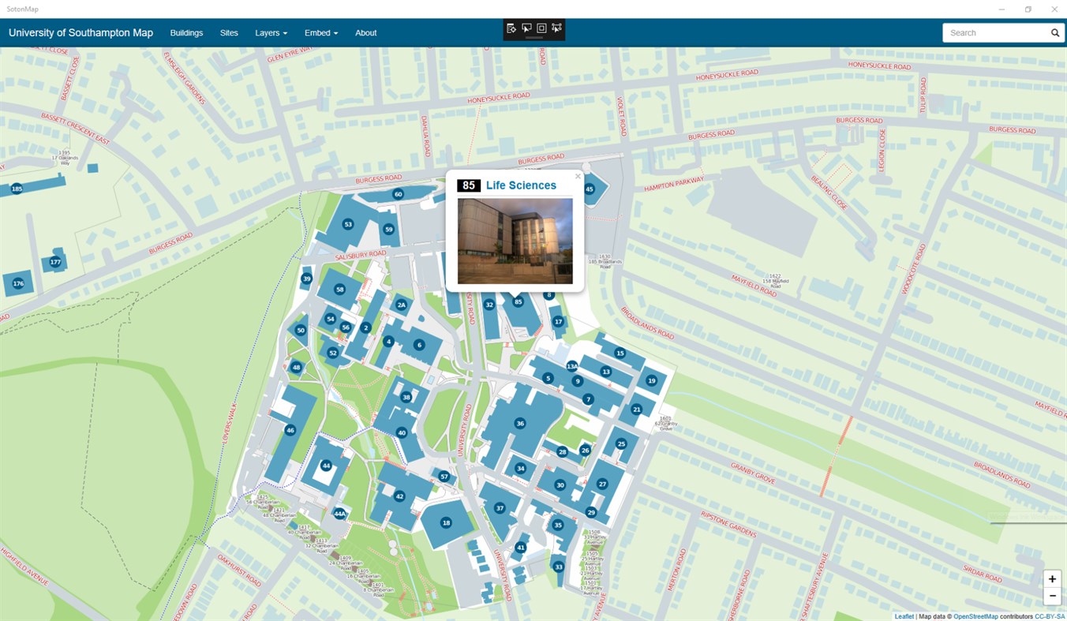The height and width of the screenshot is (621, 1067).
Task: Click building marker 18 near University Road
Action: [x=446, y=522]
